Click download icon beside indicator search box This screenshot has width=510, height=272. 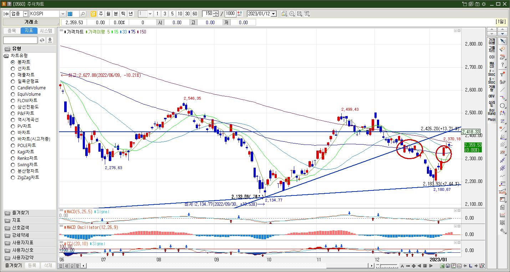click(50, 40)
